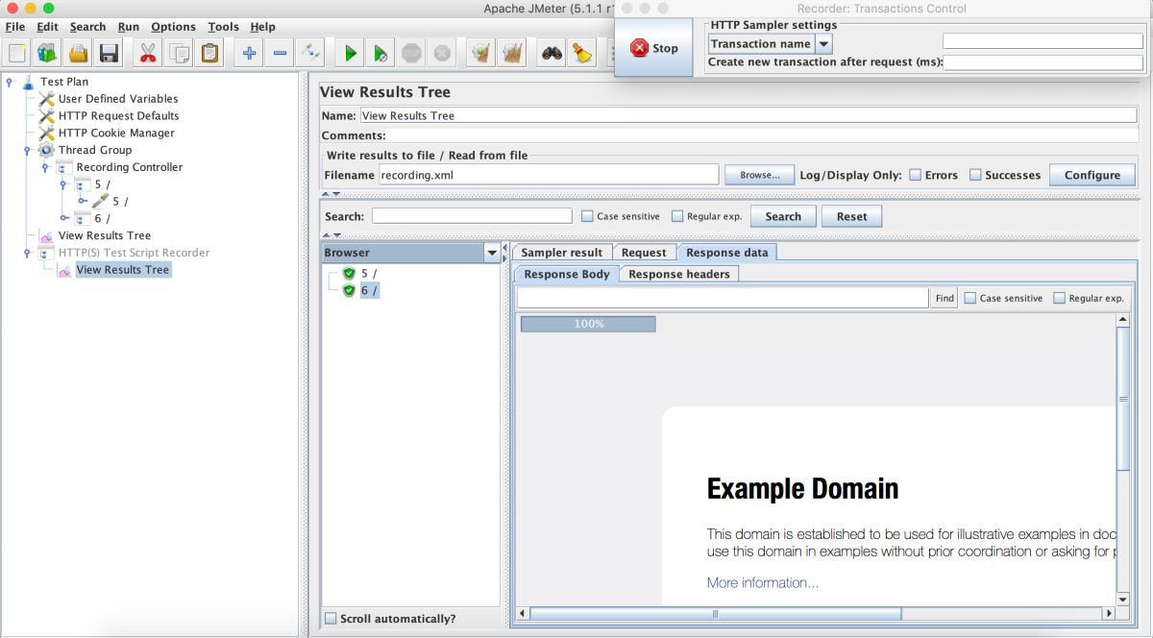Open the Browser renderer dropdown
The width and height of the screenshot is (1153, 638).
pyautogui.click(x=493, y=253)
